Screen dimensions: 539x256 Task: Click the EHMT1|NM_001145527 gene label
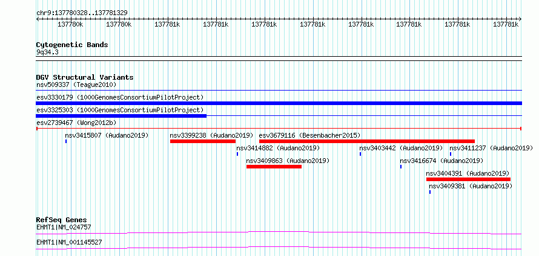(x=69, y=243)
